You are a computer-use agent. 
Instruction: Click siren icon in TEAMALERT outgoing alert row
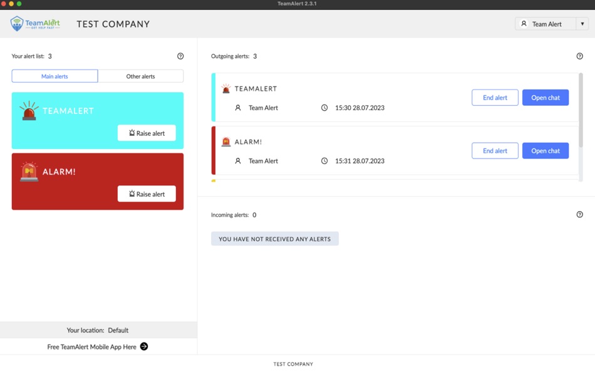(225, 88)
